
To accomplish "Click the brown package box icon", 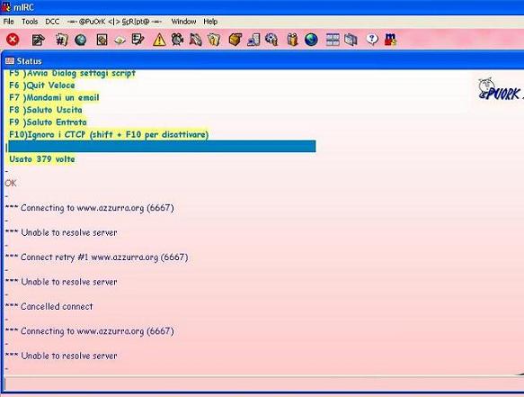I will pos(235,40).
